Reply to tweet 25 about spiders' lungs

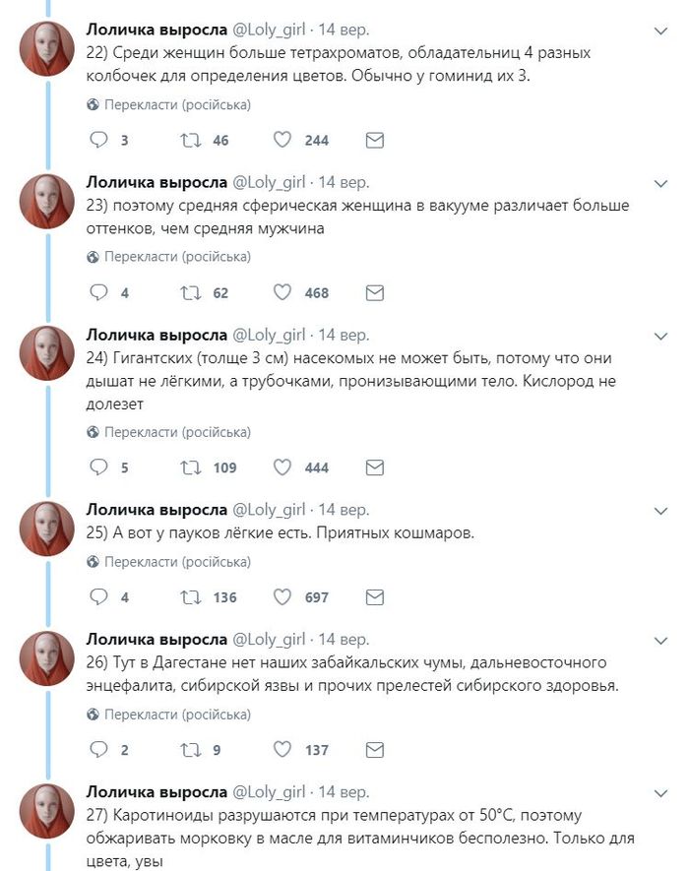pos(98,597)
